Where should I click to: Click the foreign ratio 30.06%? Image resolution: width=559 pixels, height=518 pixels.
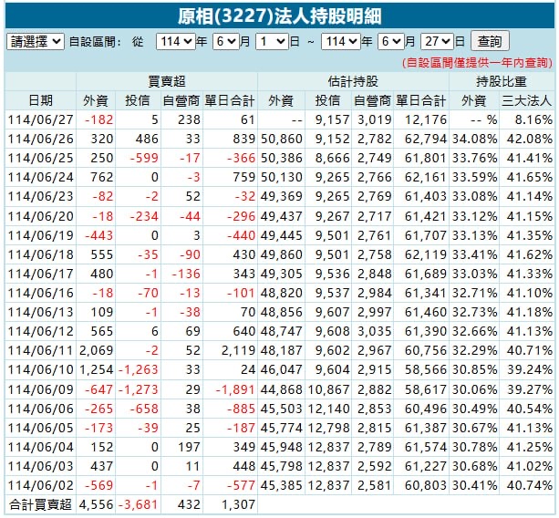[475, 389]
